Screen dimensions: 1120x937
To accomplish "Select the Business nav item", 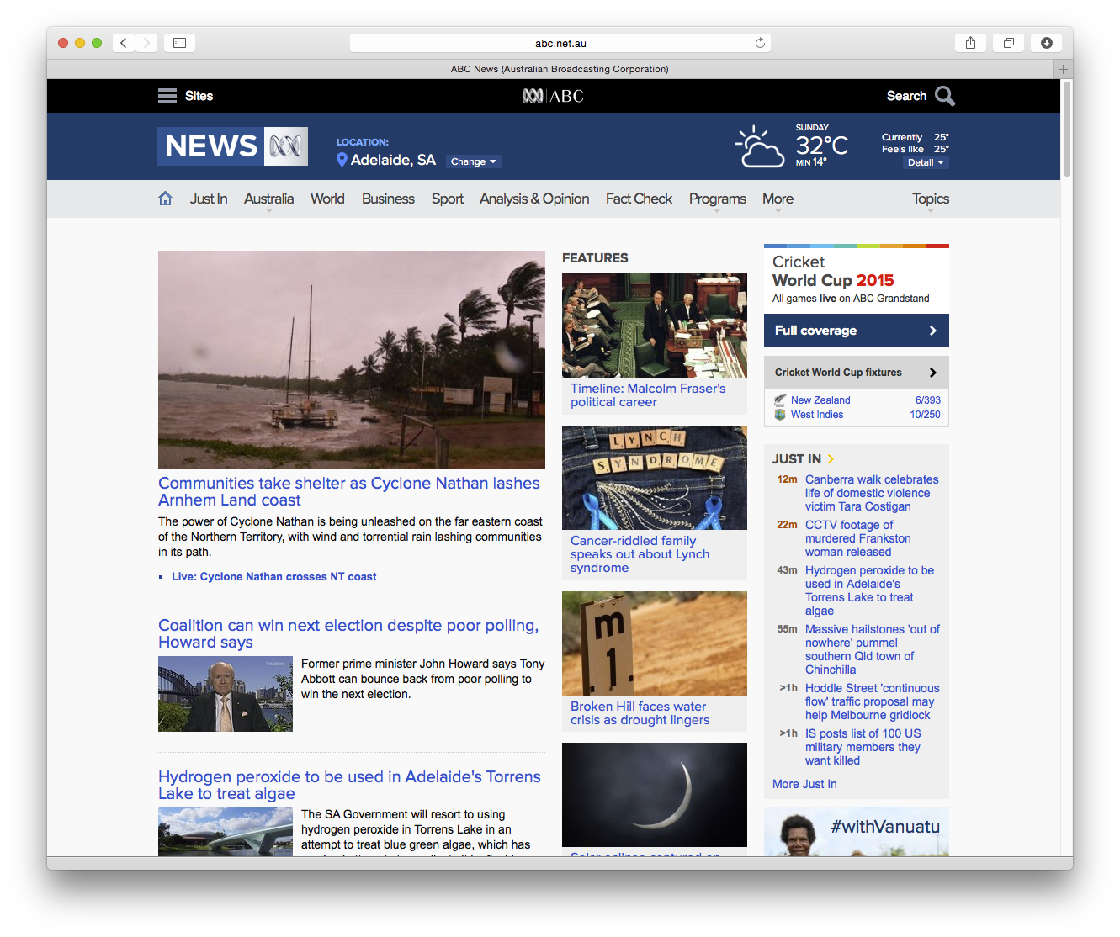I will (388, 199).
